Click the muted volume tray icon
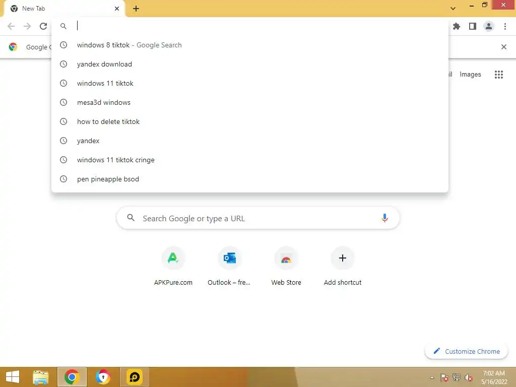Viewport: 516px width, 387px height. (469, 377)
